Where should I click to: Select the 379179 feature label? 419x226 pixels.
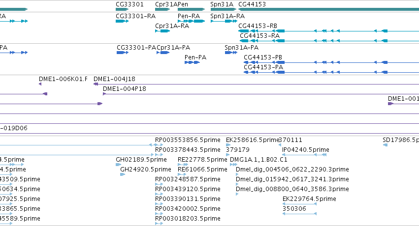(x=237, y=150)
